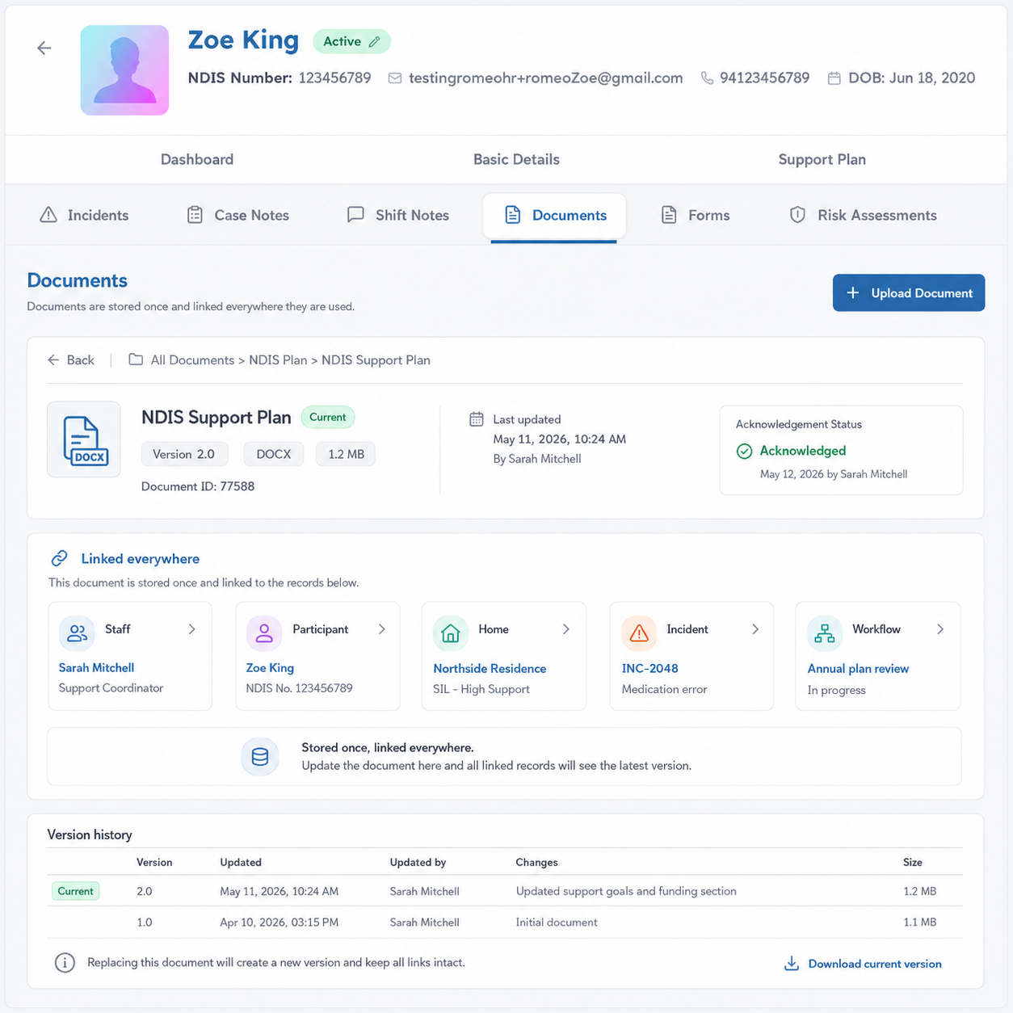Click the Home card house icon
This screenshot has height=1013, width=1013.
451,633
